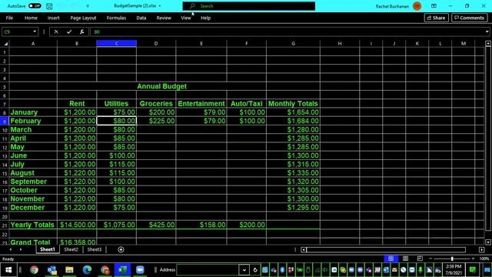Select the Monthly Totals header cell
The width and height of the screenshot is (492, 277).
coord(293,104)
